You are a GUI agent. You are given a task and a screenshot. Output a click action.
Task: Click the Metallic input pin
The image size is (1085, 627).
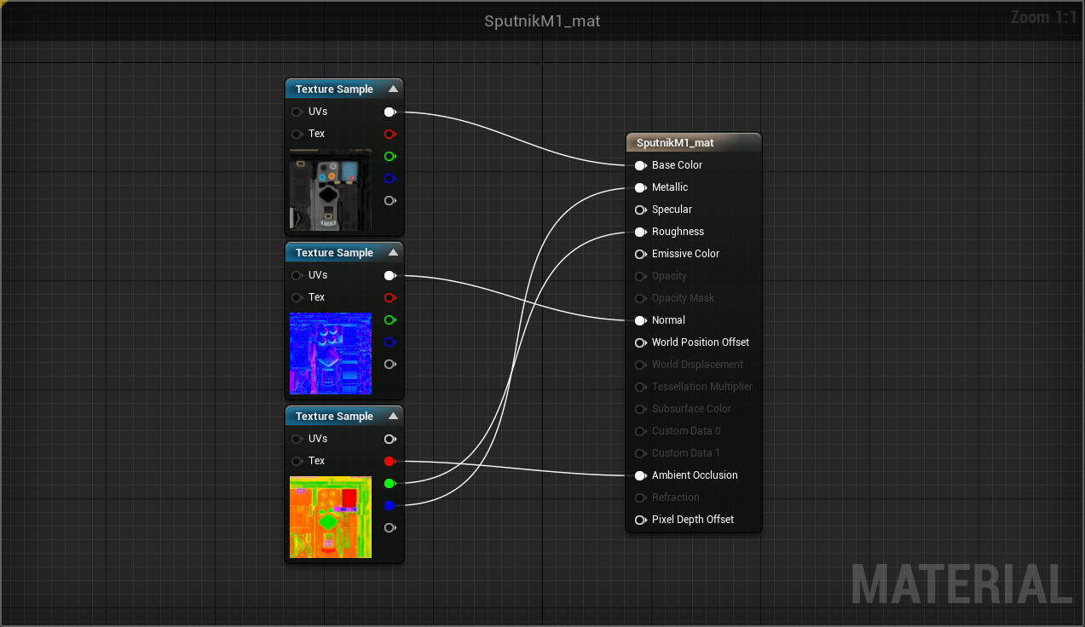[640, 187]
